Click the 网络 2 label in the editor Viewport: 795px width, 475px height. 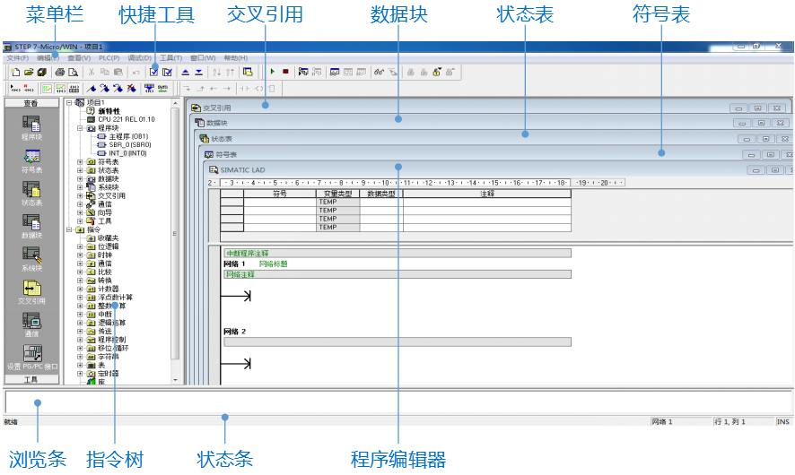coord(235,332)
